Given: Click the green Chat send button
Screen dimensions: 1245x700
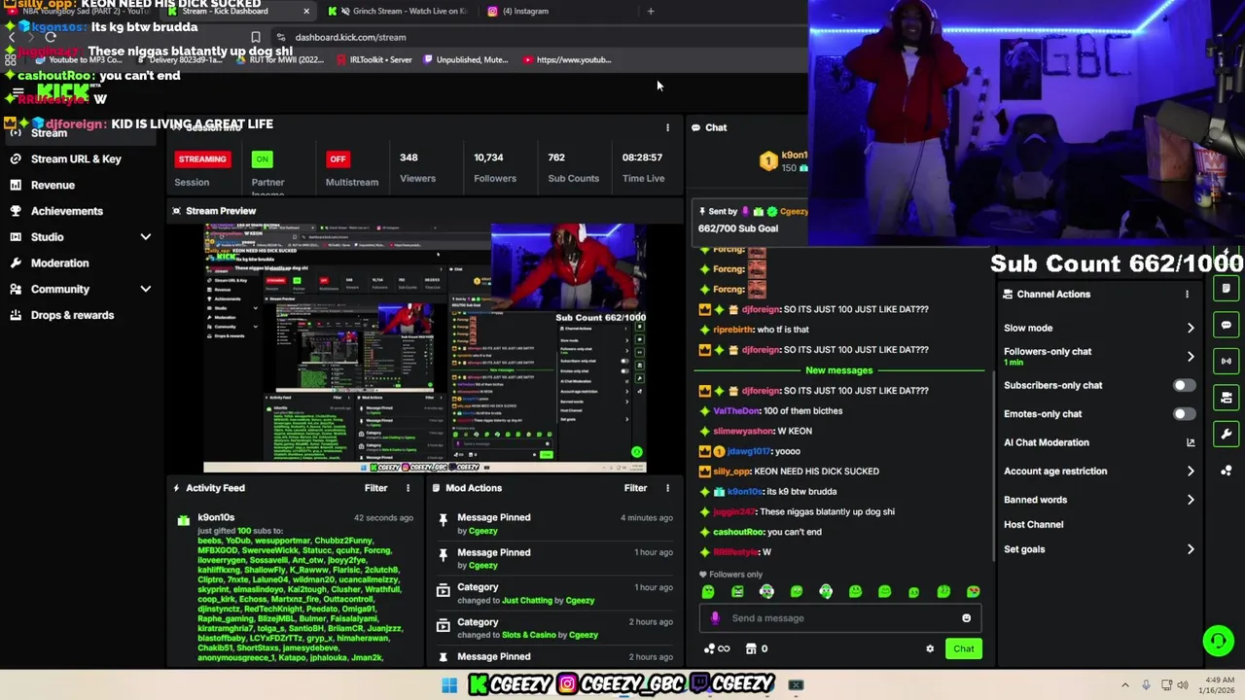Looking at the screenshot, I should pyautogui.click(x=963, y=648).
